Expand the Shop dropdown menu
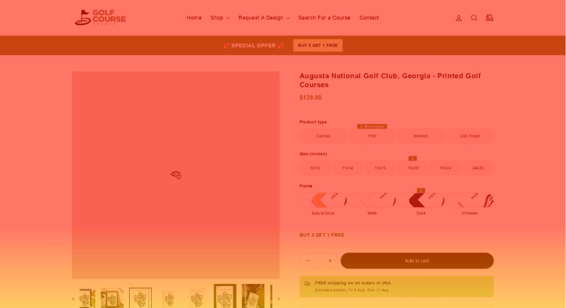566x308 pixels. point(220,18)
